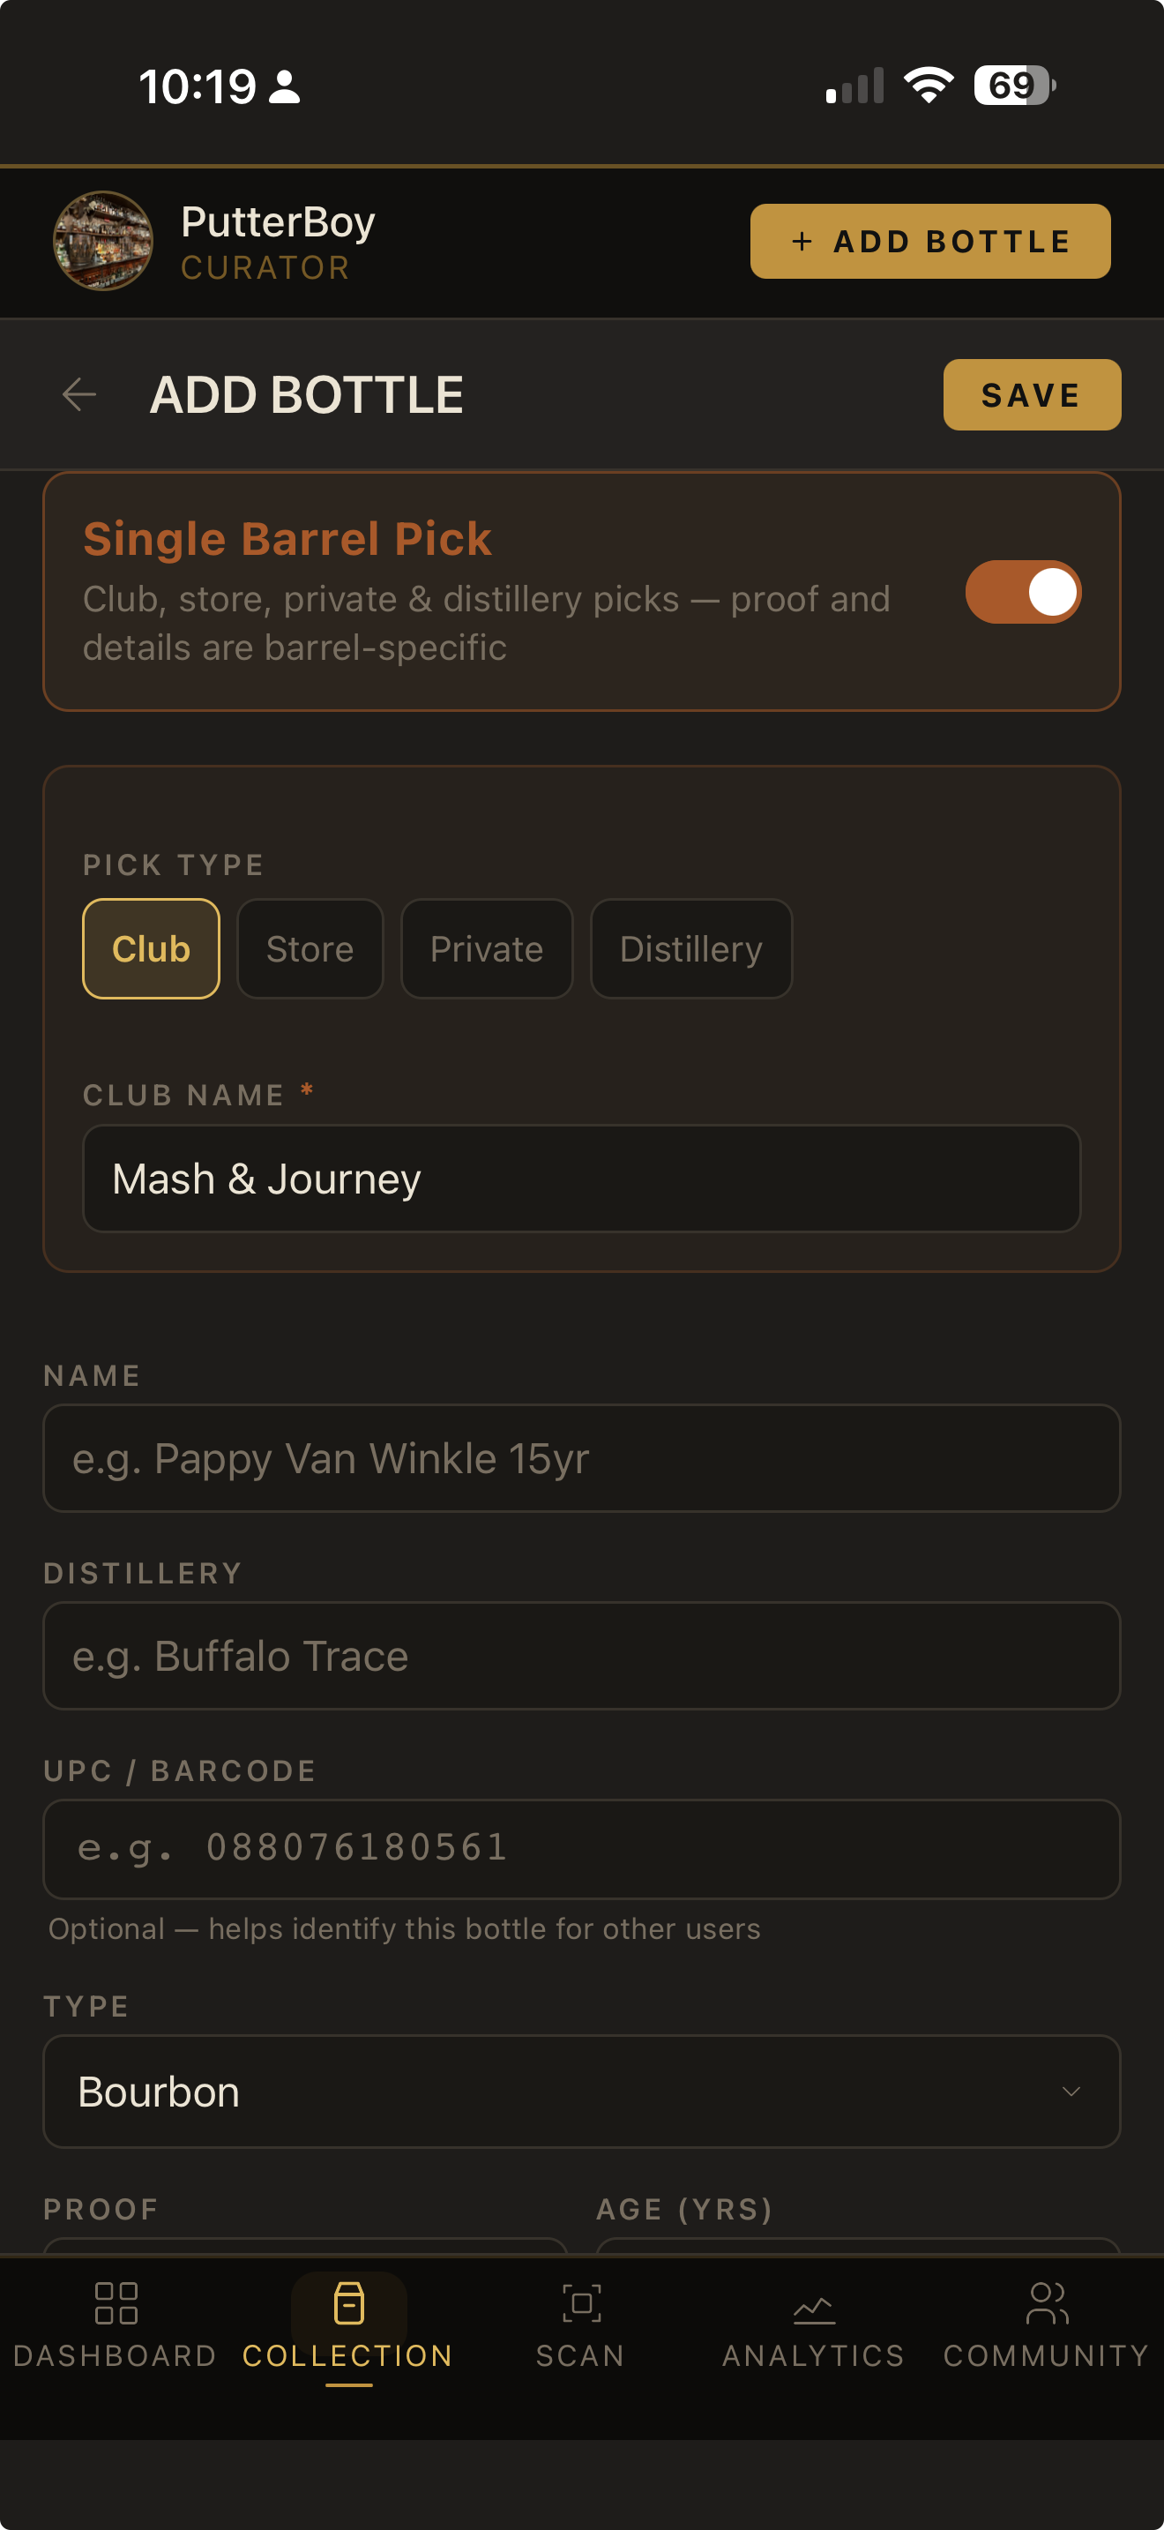Click the Type dropdown chevron arrow
The image size is (1164, 2530).
(x=1071, y=2091)
